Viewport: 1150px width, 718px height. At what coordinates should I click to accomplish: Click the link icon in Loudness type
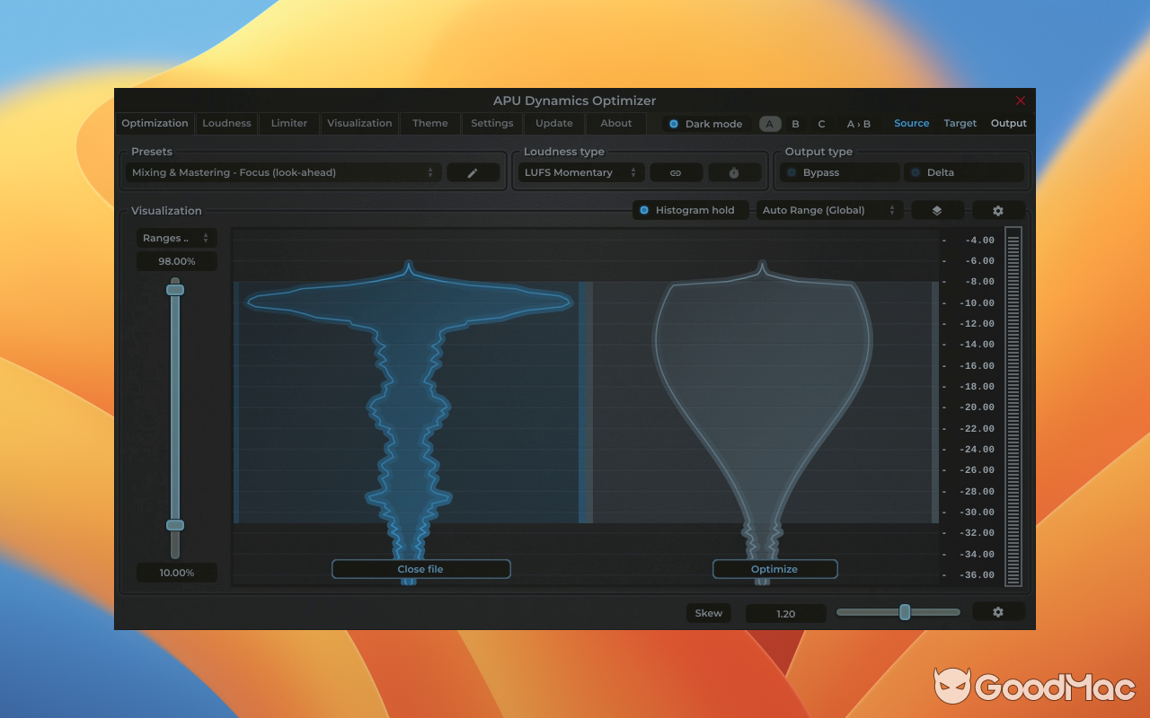tap(676, 171)
